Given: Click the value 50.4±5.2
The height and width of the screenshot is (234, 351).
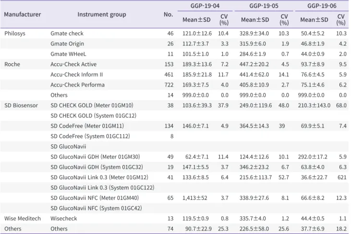Looking at the screenshot, I should pos(313,34).
